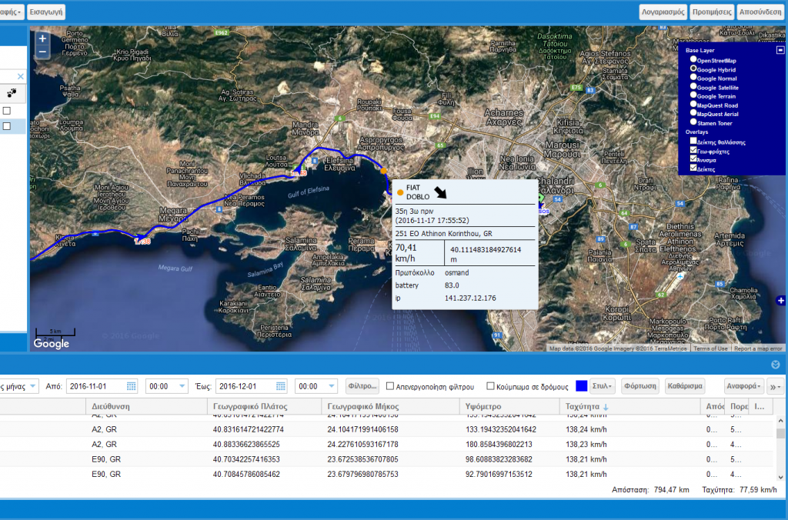Select Google Normal base layer

pos(693,78)
